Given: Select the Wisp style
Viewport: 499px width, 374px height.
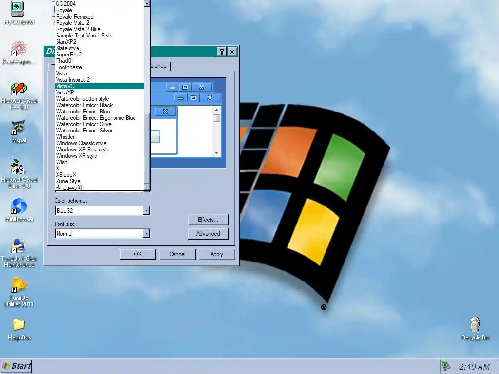Looking at the screenshot, I should [x=99, y=162].
